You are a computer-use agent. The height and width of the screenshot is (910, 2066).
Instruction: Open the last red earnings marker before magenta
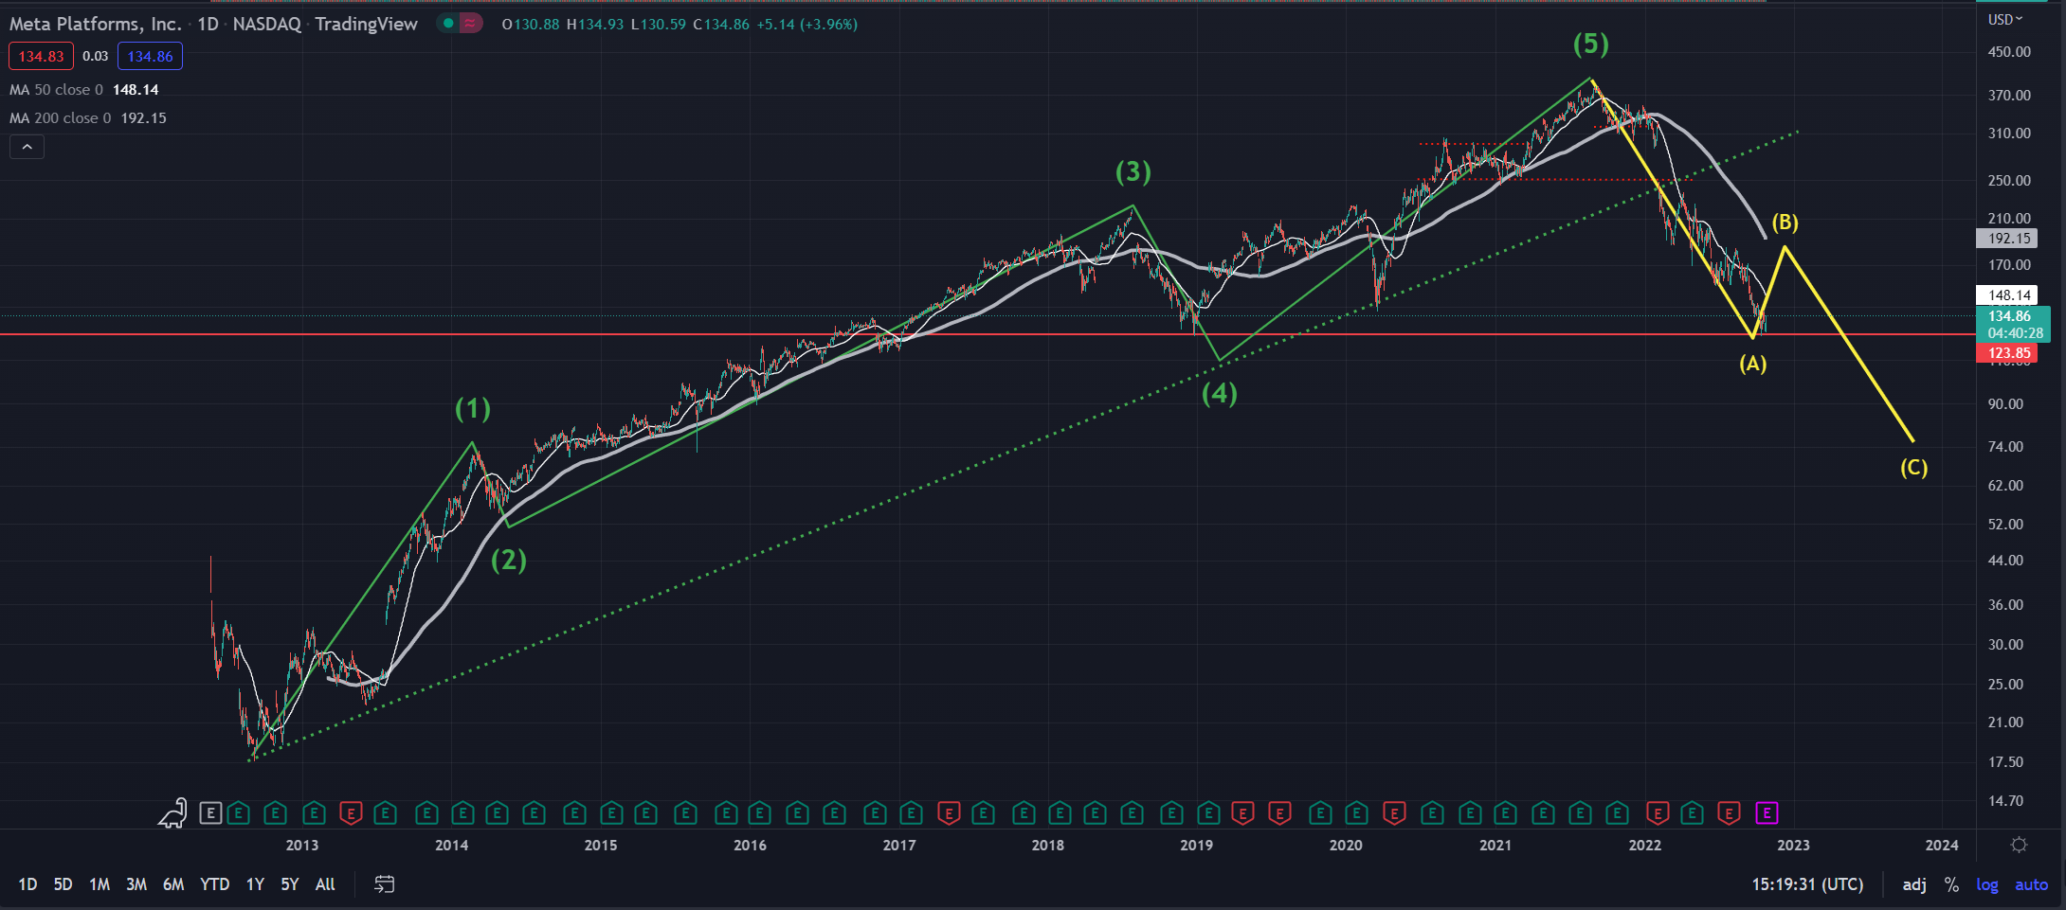(1730, 812)
